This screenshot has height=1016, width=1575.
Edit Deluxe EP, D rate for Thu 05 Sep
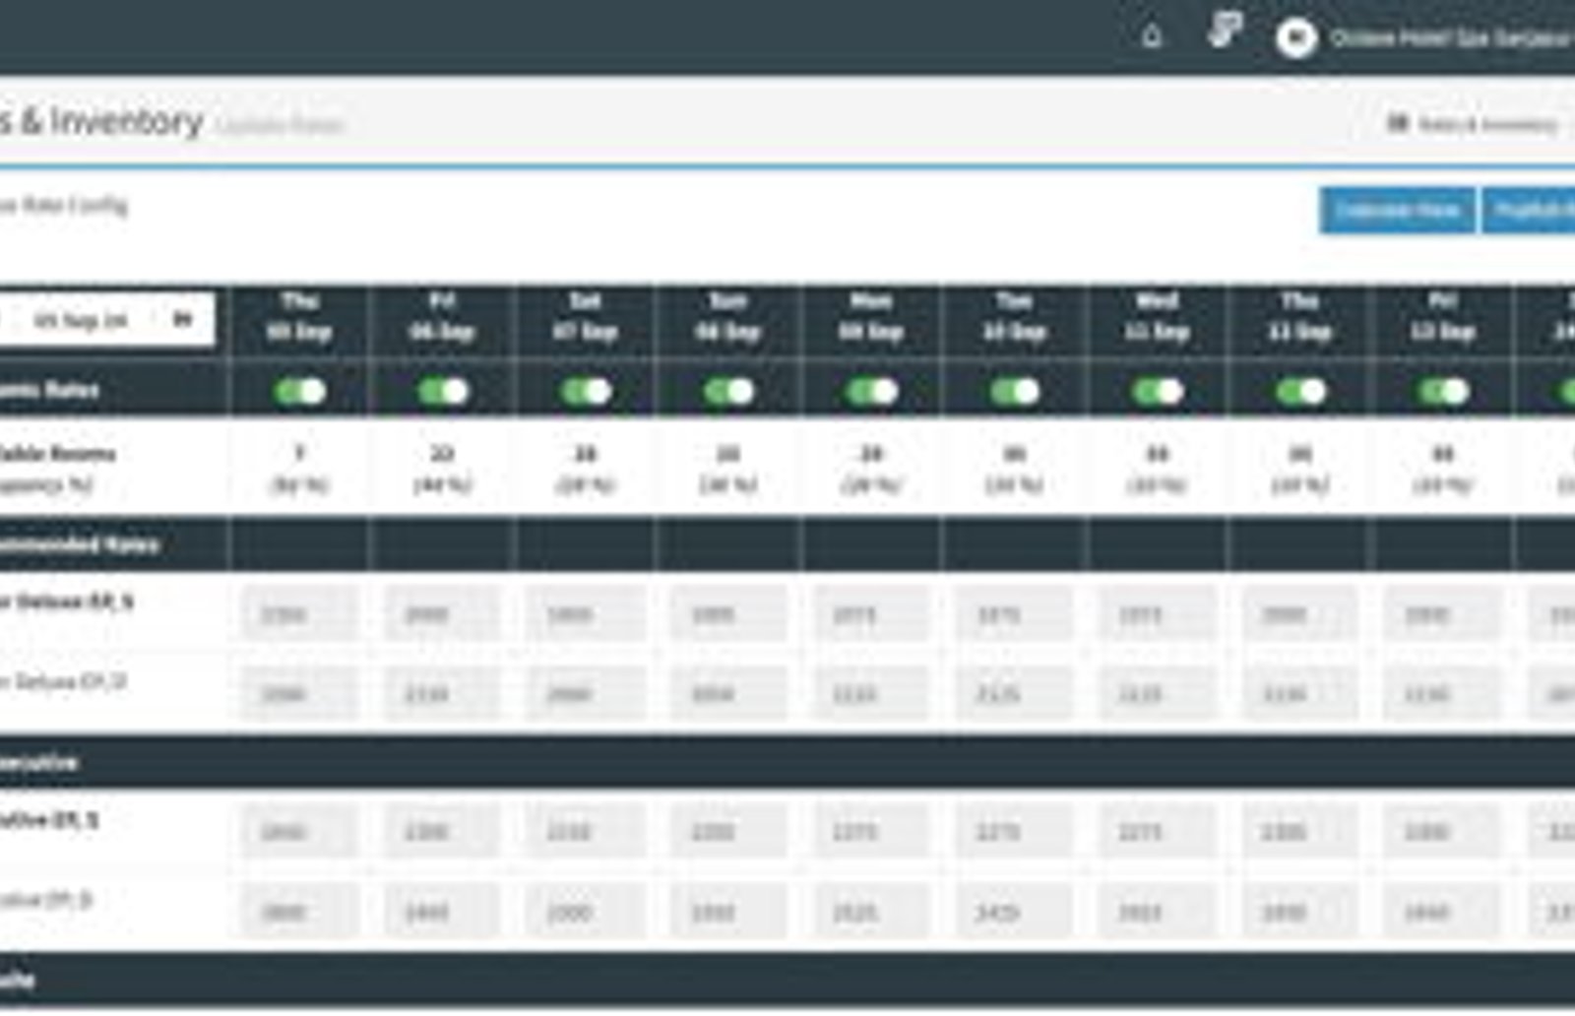pyautogui.click(x=300, y=693)
